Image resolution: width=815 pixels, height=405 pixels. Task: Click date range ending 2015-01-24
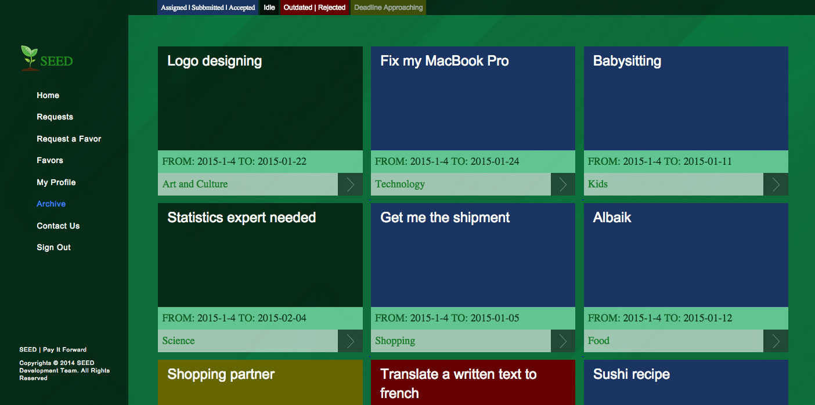447,161
